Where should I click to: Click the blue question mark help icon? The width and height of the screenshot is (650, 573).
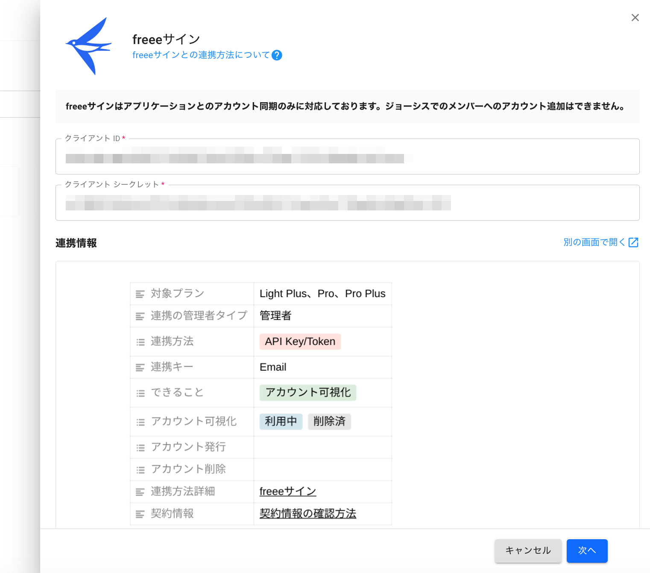pos(277,55)
